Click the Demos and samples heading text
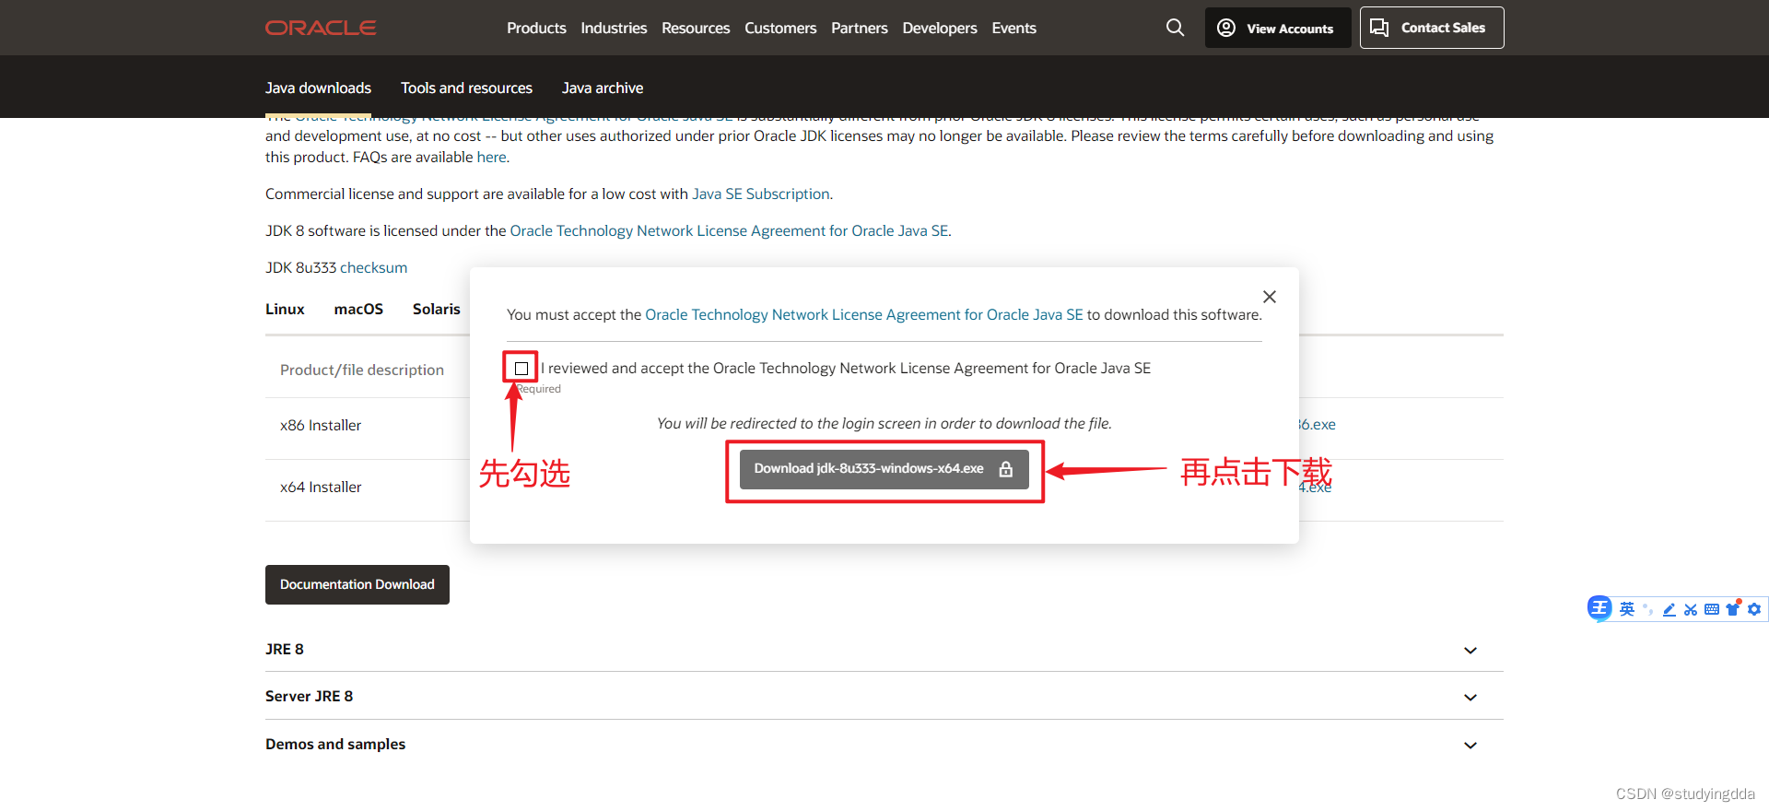 click(335, 744)
